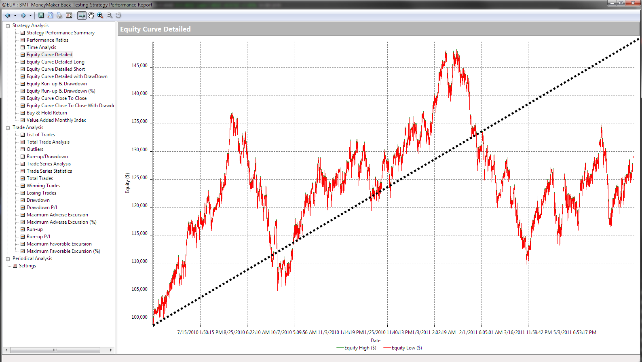The height and width of the screenshot is (362, 642).
Task: Open the Drawdown chart item
Action: 38,200
